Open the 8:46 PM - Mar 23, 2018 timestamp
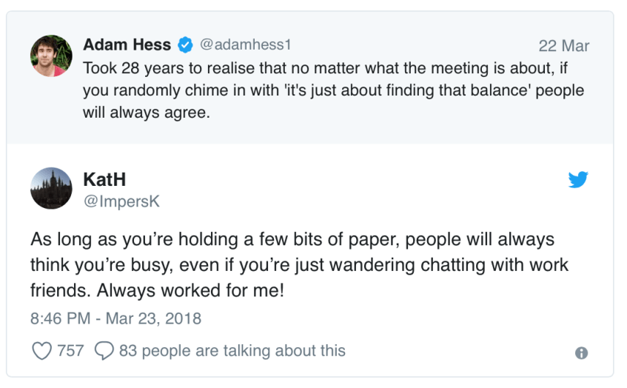The height and width of the screenshot is (388, 627). (115, 319)
